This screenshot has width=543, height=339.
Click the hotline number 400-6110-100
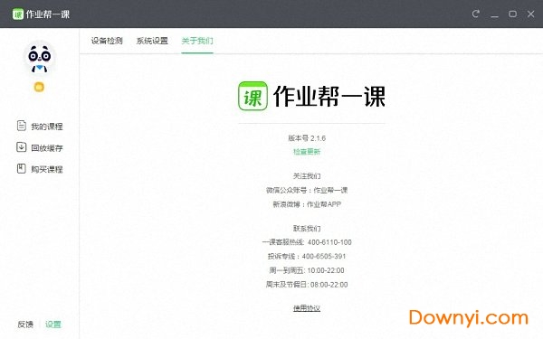coord(329,242)
